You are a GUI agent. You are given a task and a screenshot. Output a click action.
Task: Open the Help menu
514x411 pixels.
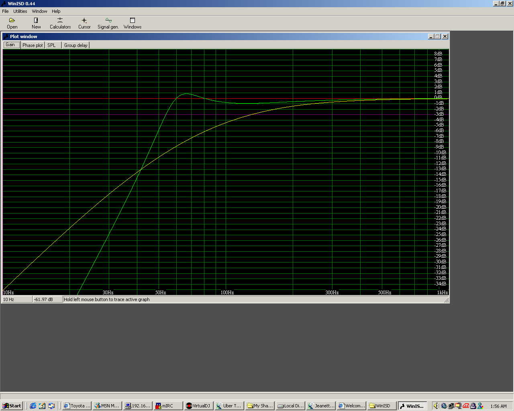tap(56, 11)
